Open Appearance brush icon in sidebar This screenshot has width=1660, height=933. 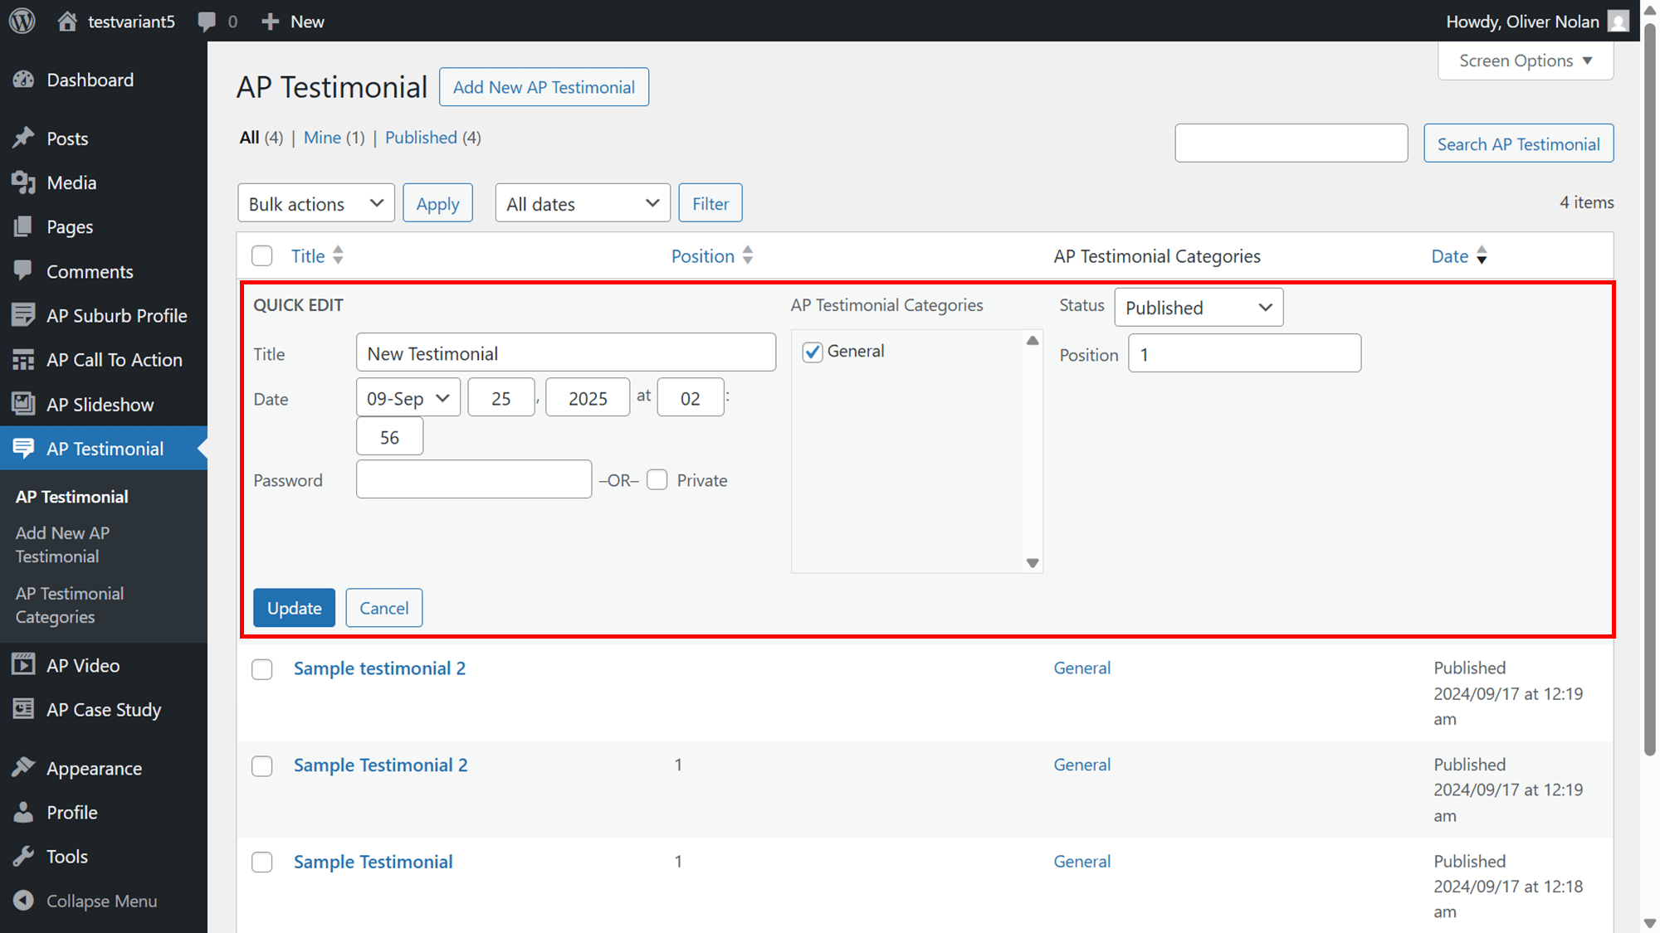23,768
